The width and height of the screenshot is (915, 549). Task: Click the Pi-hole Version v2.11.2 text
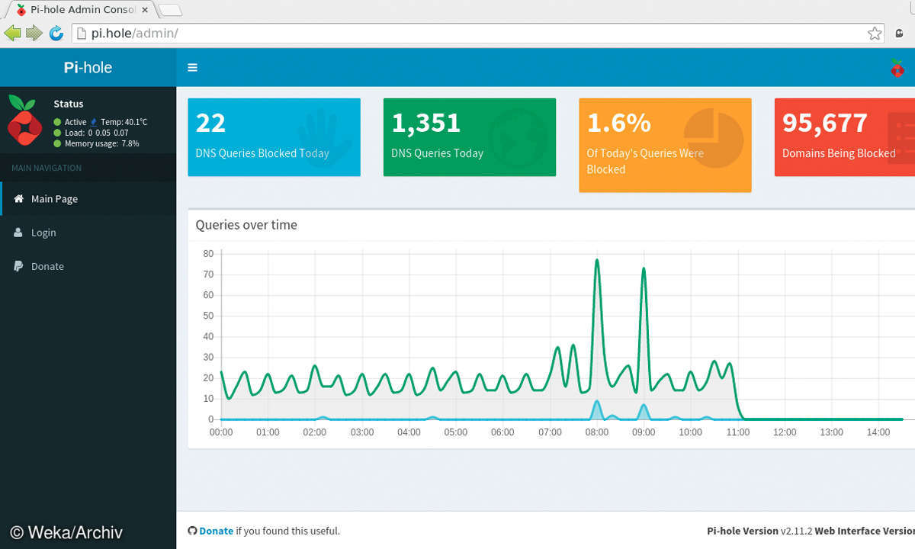[759, 531]
